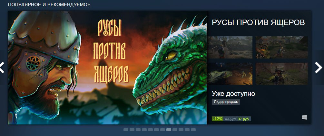Select the screenshot of warrior on village path

230,47
